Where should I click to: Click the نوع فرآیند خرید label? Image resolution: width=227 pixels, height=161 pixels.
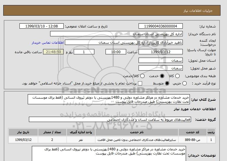204,83
